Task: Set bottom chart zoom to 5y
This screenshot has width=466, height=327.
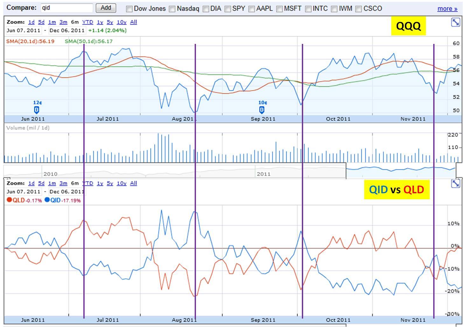Action: pyautogui.click(x=110, y=183)
